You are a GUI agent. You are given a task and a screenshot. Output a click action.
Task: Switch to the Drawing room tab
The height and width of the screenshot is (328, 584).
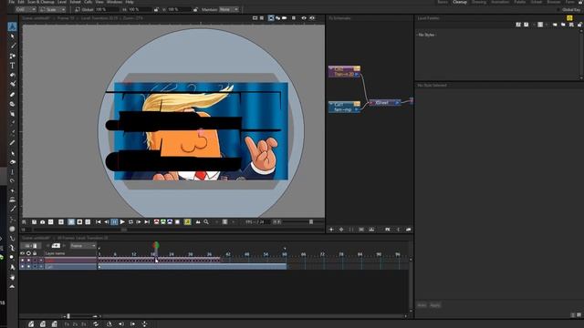[x=479, y=2]
